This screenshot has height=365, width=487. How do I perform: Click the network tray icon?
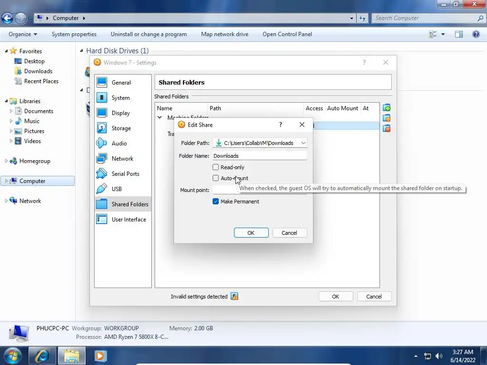(x=428, y=356)
